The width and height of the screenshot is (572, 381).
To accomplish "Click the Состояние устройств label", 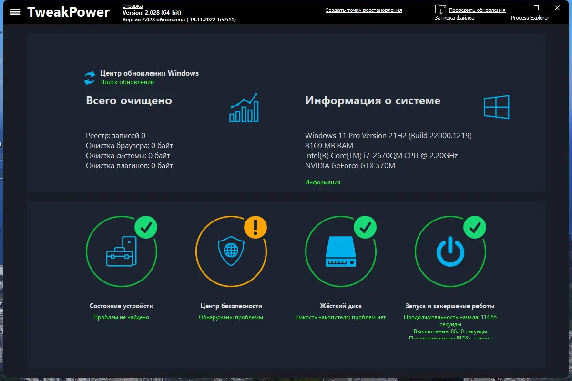I will (x=121, y=306).
